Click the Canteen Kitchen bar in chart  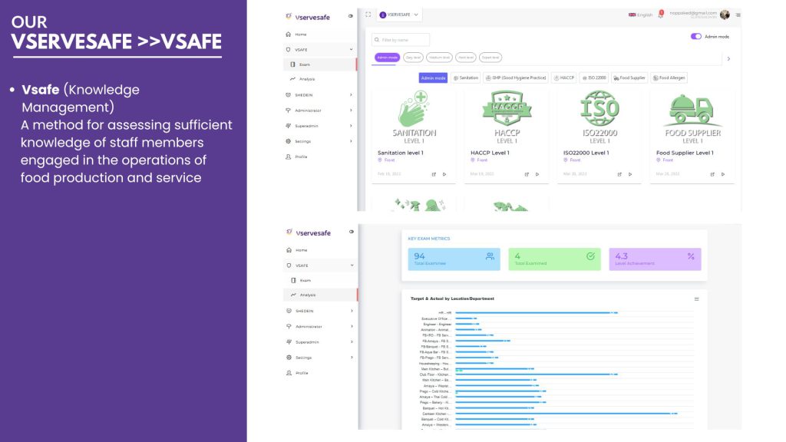pyautogui.click(x=566, y=414)
